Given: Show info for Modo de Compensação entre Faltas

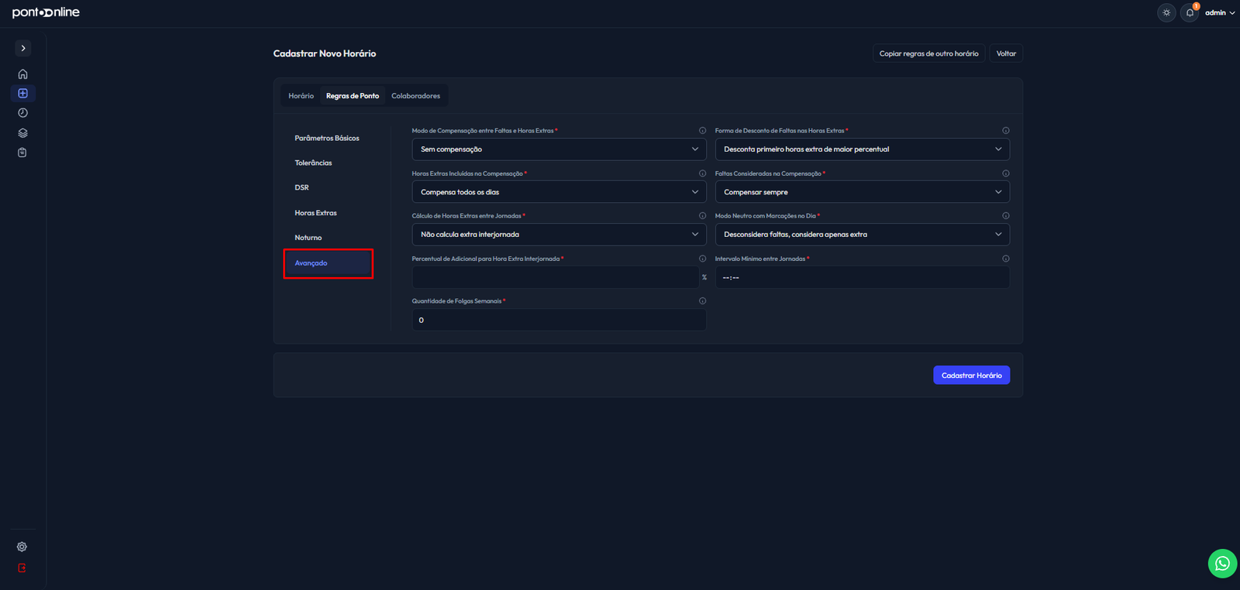Looking at the screenshot, I should (x=702, y=131).
